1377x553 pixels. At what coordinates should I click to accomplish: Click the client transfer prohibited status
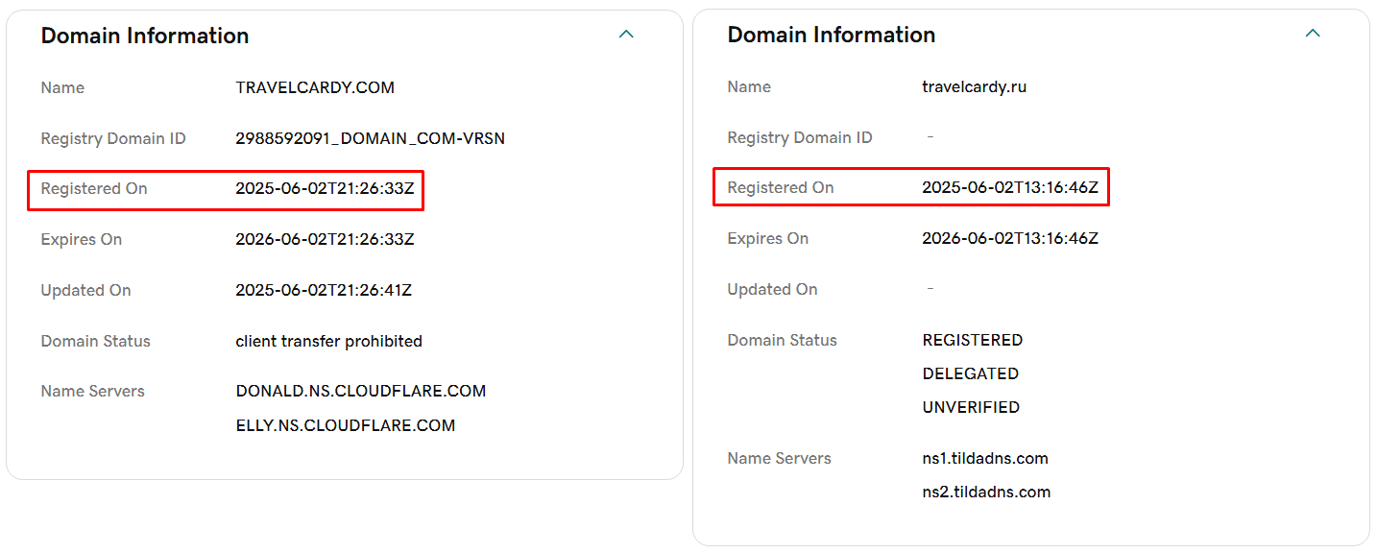click(x=328, y=342)
